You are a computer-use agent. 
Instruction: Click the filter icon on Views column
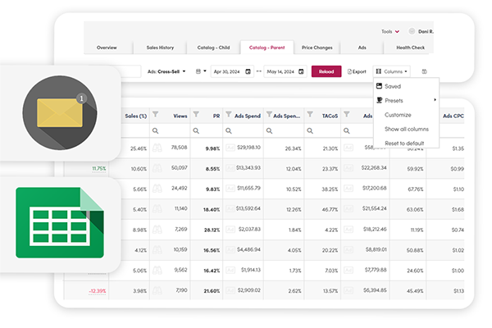coord(155,114)
